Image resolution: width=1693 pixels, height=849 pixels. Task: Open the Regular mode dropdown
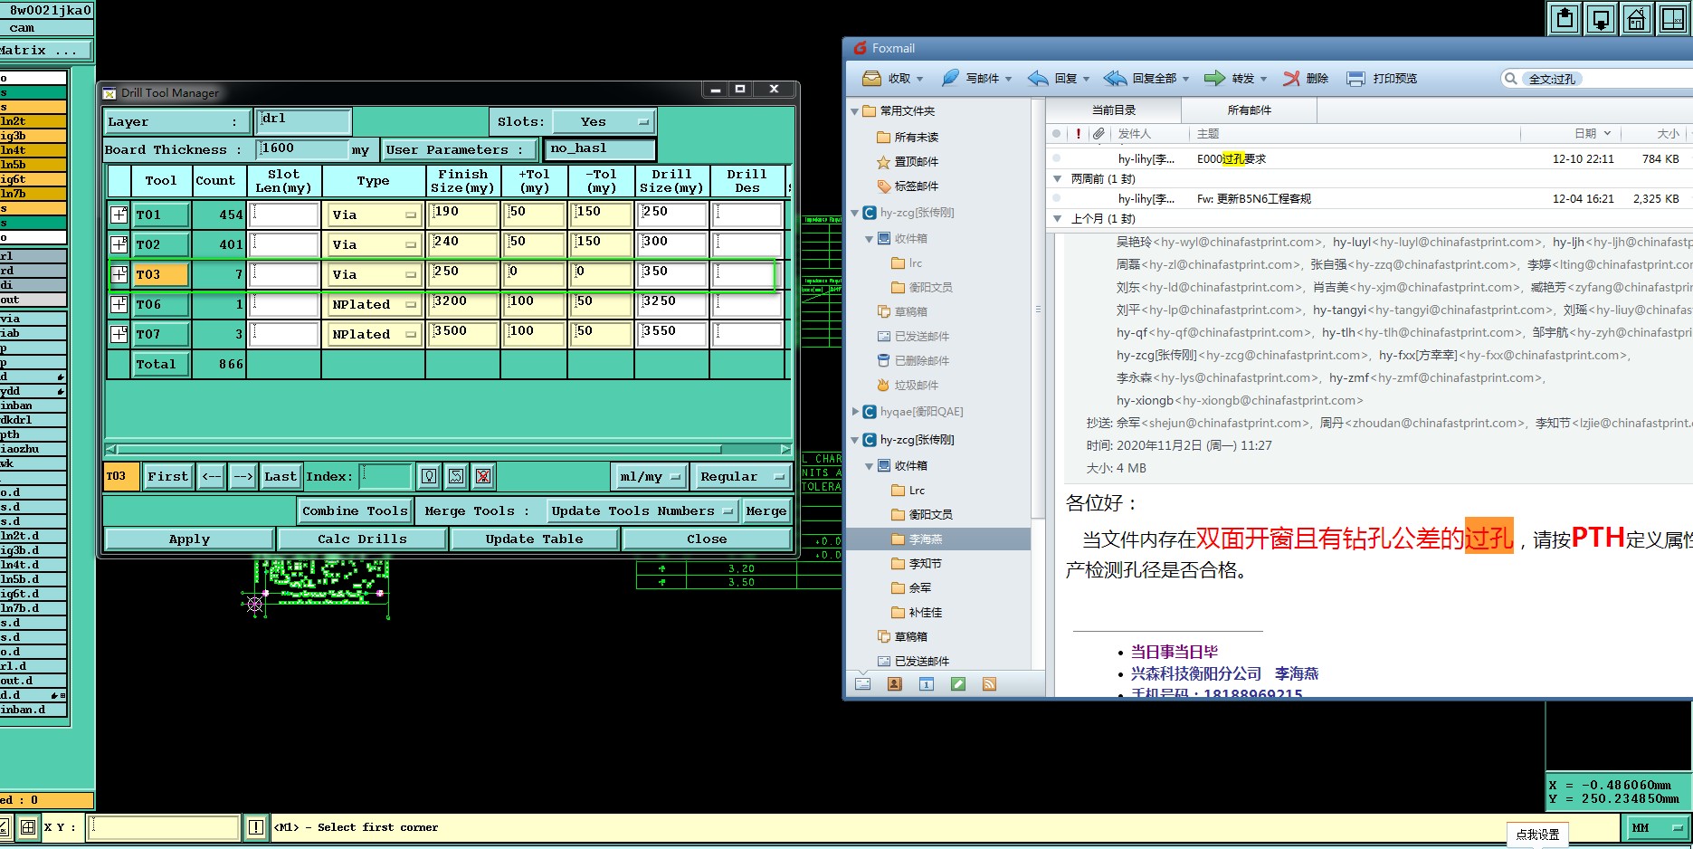[741, 476]
